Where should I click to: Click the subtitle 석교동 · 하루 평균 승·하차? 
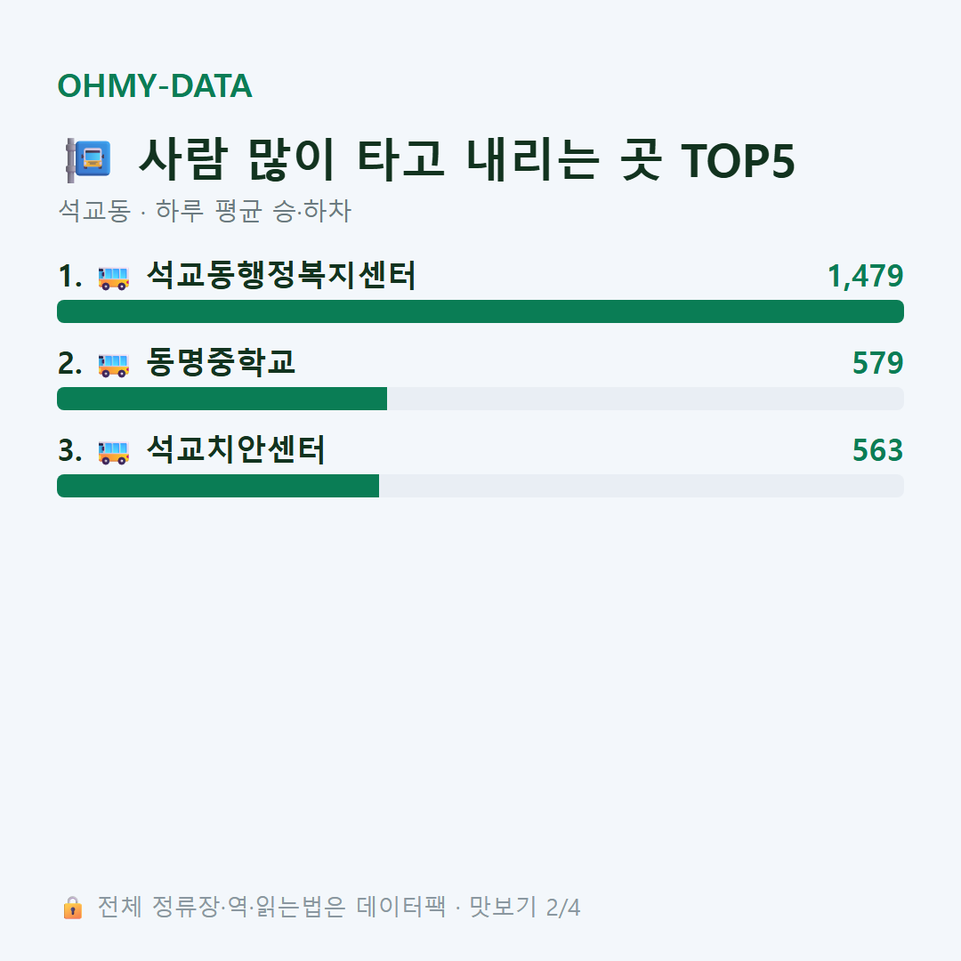click(x=205, y=211)
